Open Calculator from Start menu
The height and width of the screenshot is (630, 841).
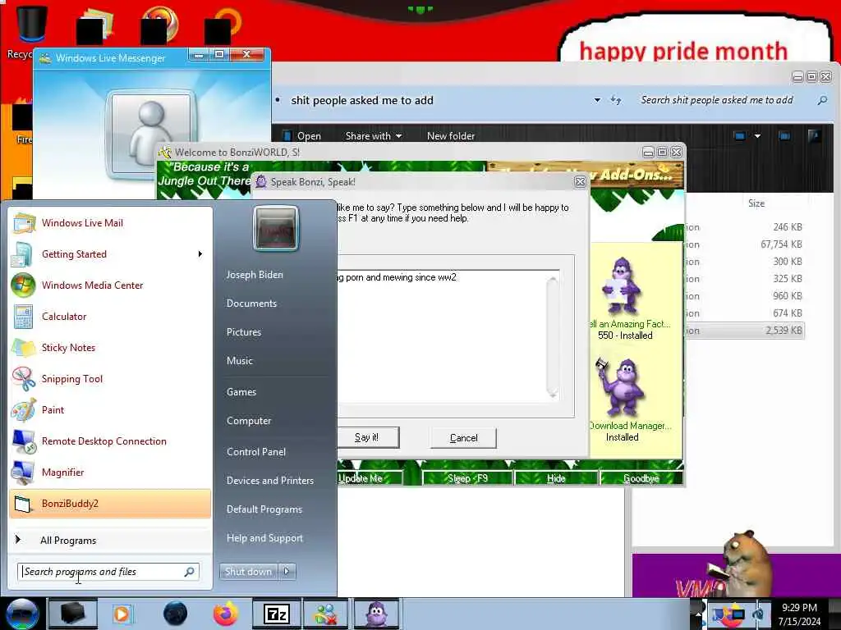[110, 316]
